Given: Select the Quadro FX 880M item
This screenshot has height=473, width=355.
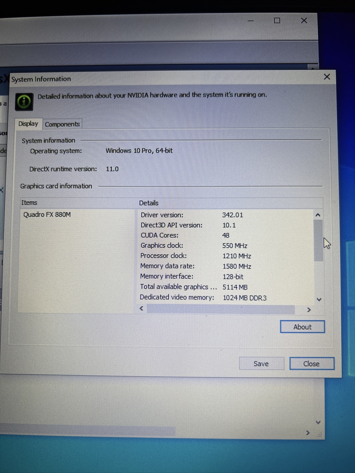Looking at the screenshot, I should [x=47, y=214].
